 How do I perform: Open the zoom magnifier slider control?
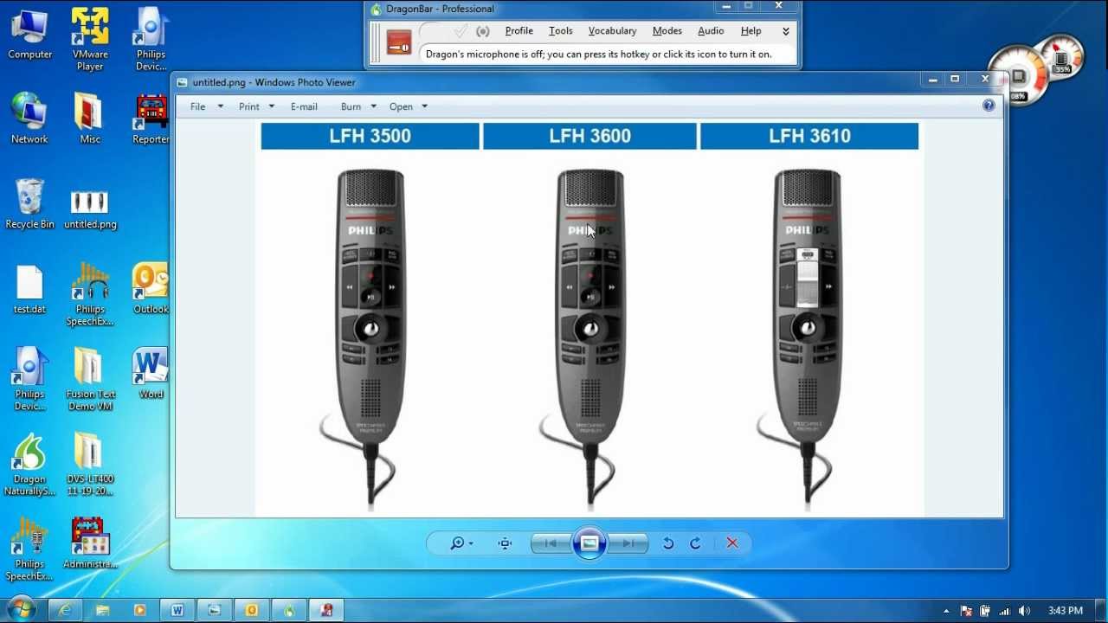point(461,543)
